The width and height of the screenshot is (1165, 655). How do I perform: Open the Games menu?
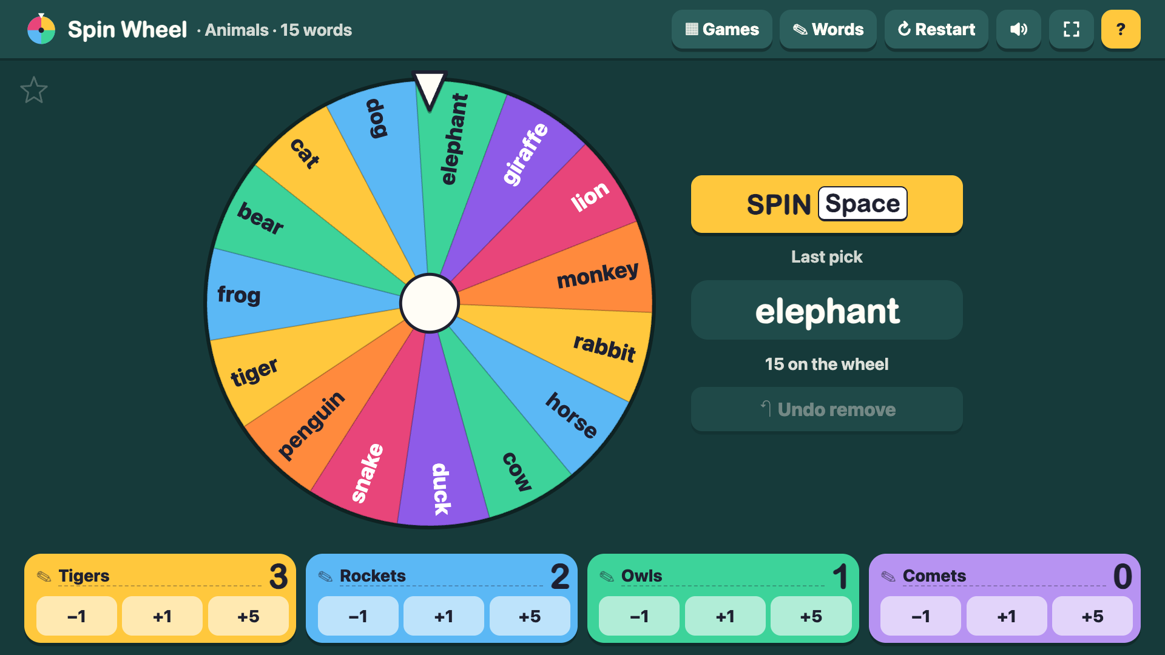(722, 29)
